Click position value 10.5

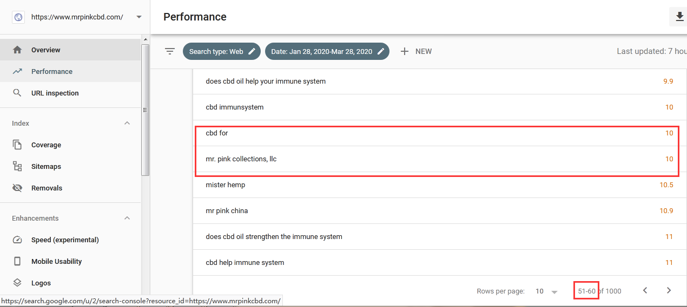pyautogui.click(x=666, y=185)
